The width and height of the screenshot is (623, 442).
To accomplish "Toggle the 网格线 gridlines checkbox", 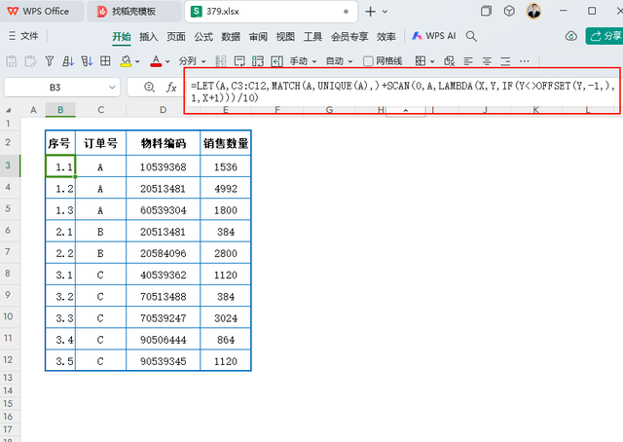I will (x=383, y=61).
